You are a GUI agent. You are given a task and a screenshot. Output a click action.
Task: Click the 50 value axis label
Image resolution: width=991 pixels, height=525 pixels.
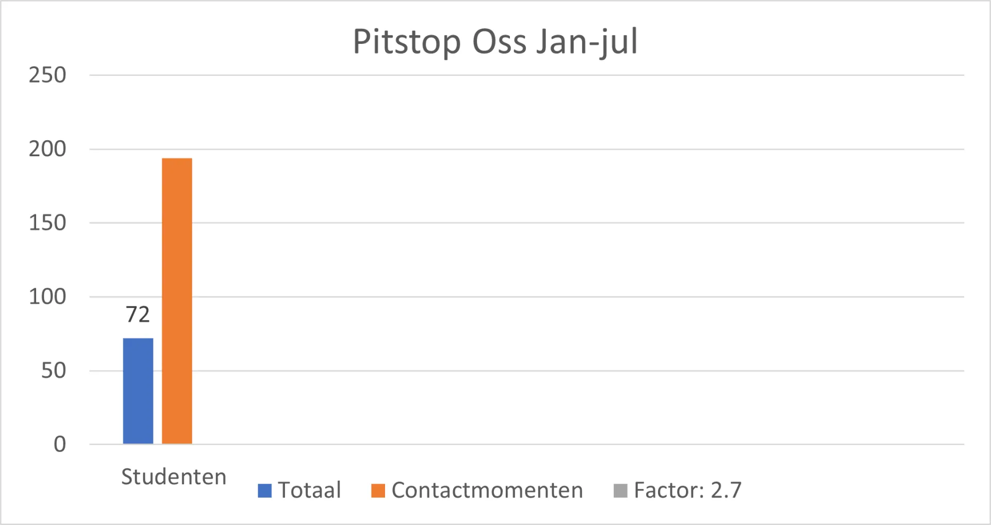(54, 370)
